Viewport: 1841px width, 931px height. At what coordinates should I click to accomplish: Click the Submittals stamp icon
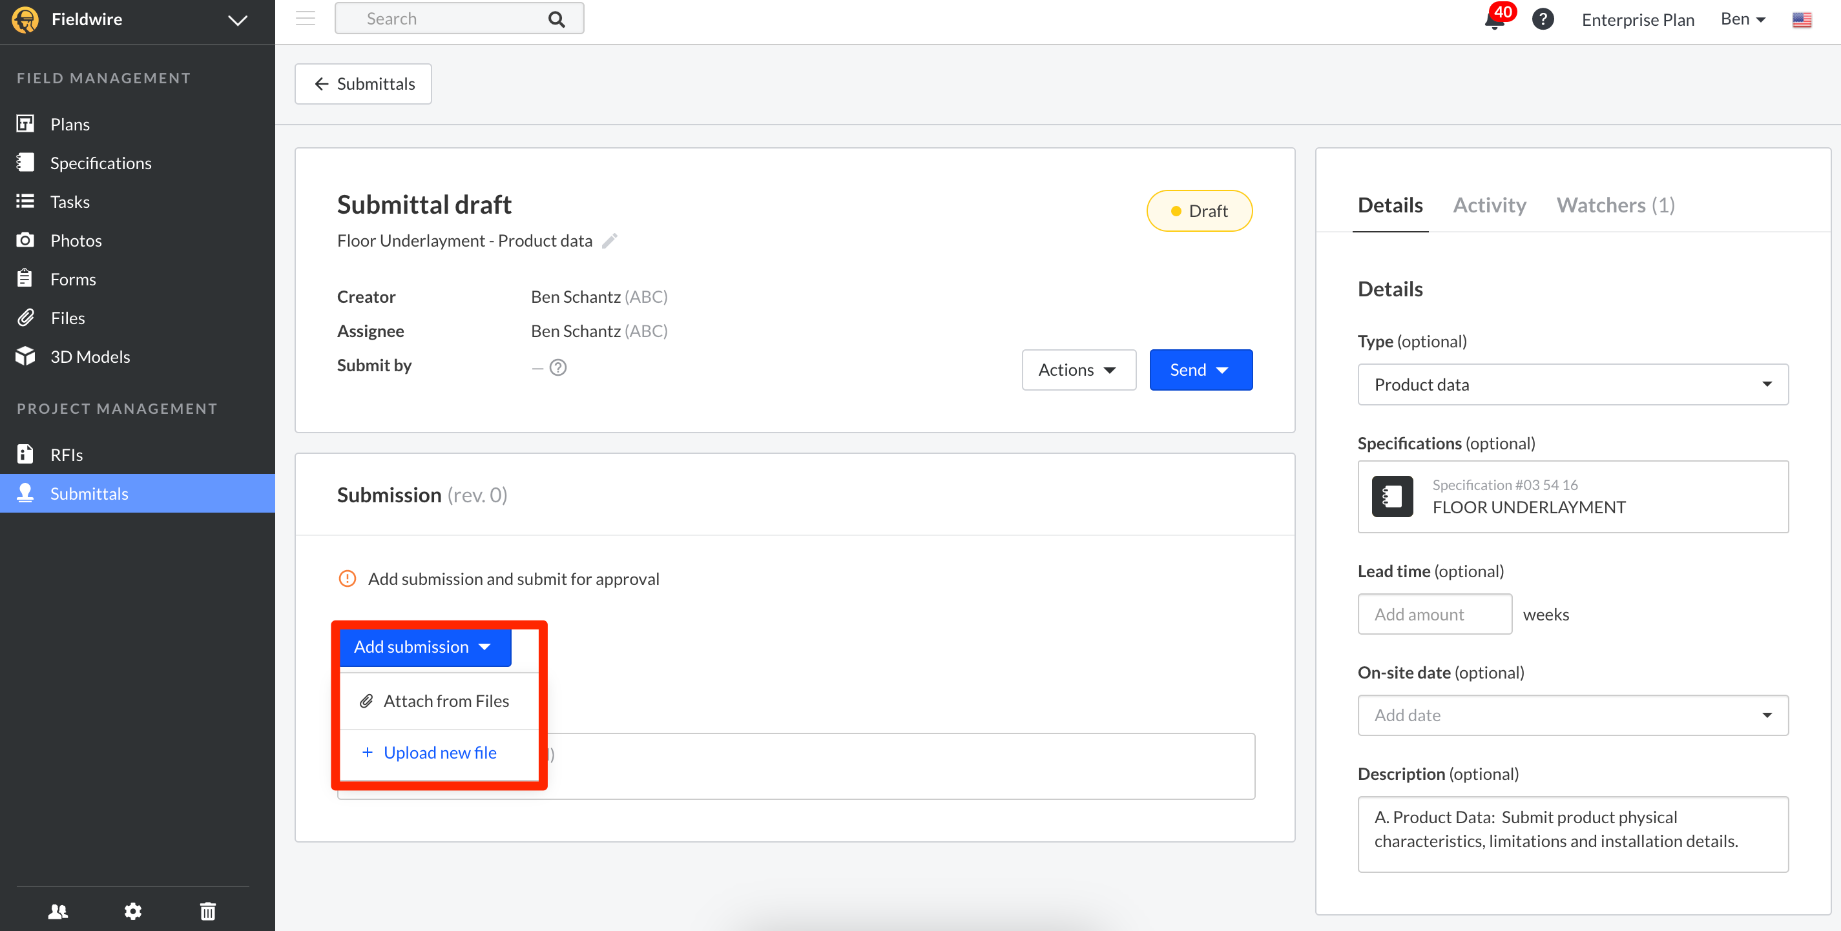point(25,493)
